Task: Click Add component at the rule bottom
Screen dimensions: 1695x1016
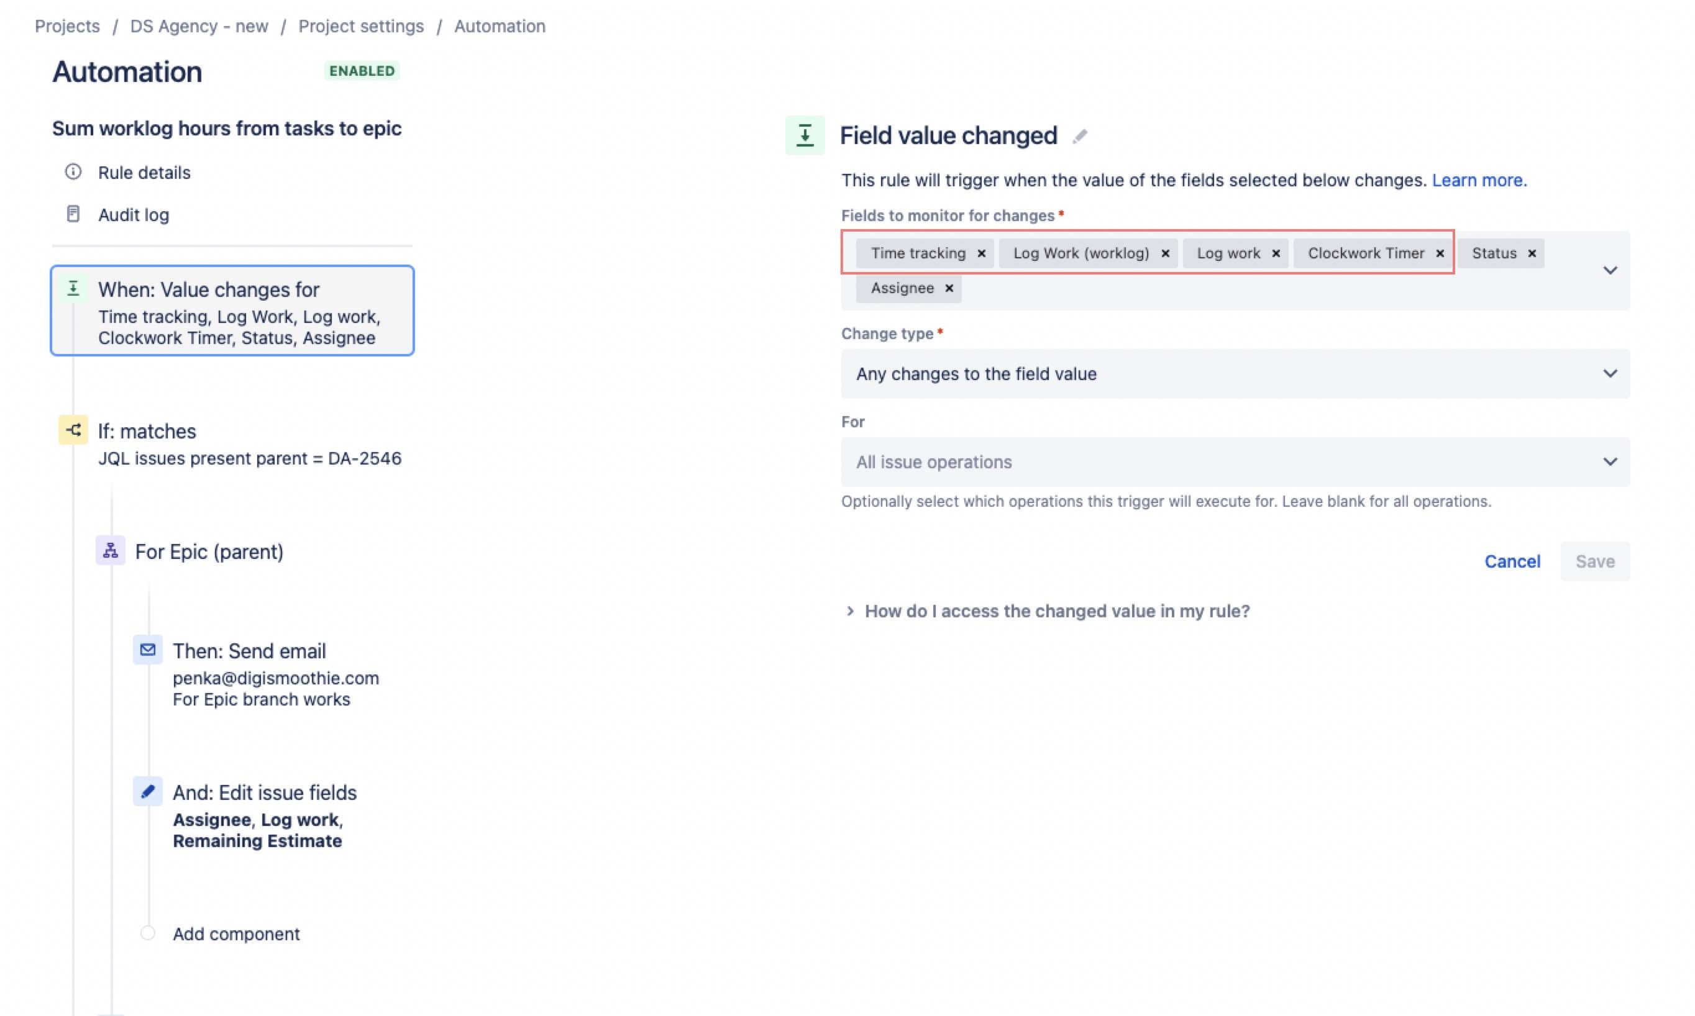Action: tap(235, 933)
